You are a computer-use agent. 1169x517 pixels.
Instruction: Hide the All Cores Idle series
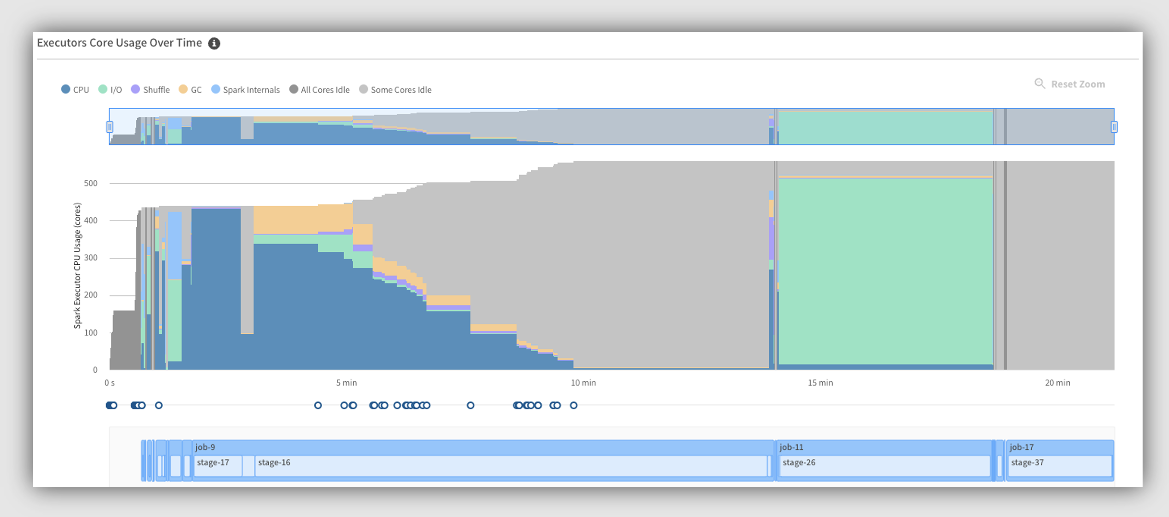click(319, 90)
